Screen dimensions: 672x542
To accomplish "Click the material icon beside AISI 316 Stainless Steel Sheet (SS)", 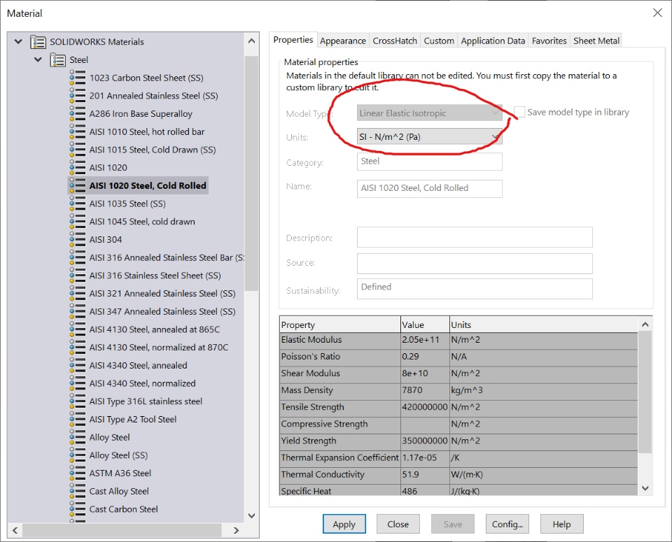I will pyautogui.click(x=78, y=276).
